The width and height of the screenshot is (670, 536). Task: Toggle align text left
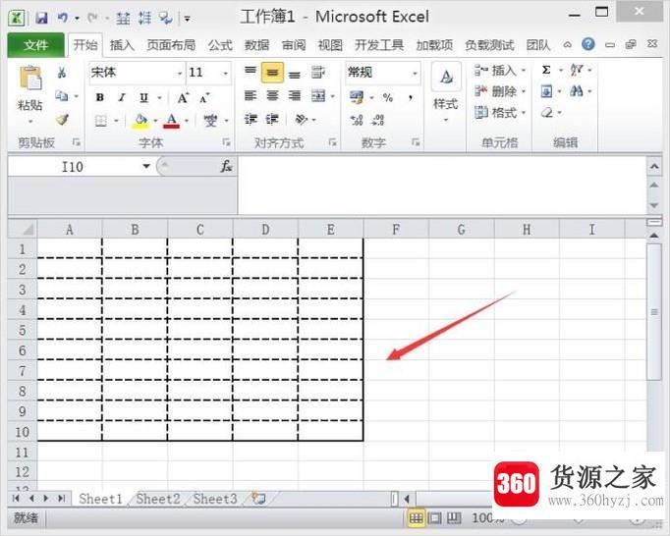click(251, 95)
